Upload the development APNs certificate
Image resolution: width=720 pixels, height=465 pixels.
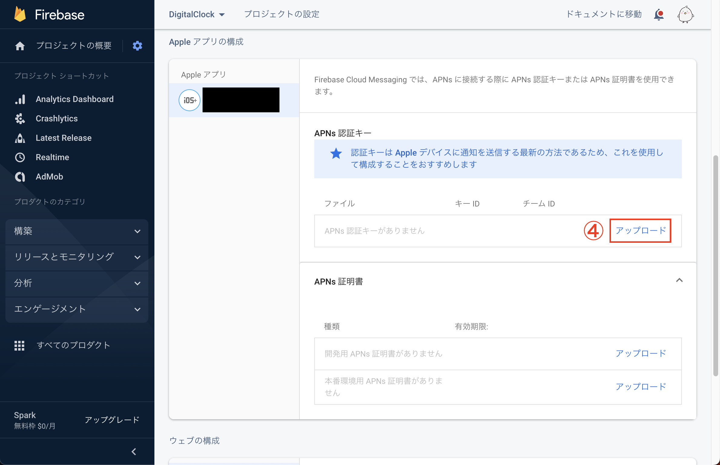(640, 354)
